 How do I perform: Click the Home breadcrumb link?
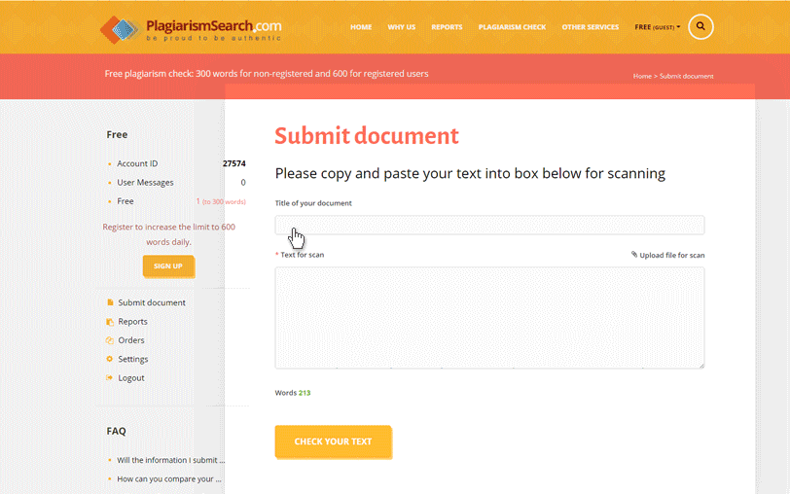point(641,76)
